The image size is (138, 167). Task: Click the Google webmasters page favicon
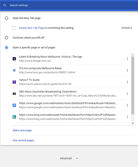coord(14,105)
